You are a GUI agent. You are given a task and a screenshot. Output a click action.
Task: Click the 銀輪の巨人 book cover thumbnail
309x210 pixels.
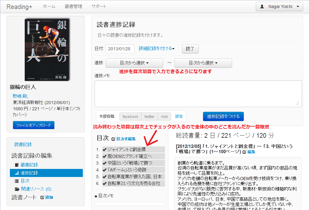point(47,50)
